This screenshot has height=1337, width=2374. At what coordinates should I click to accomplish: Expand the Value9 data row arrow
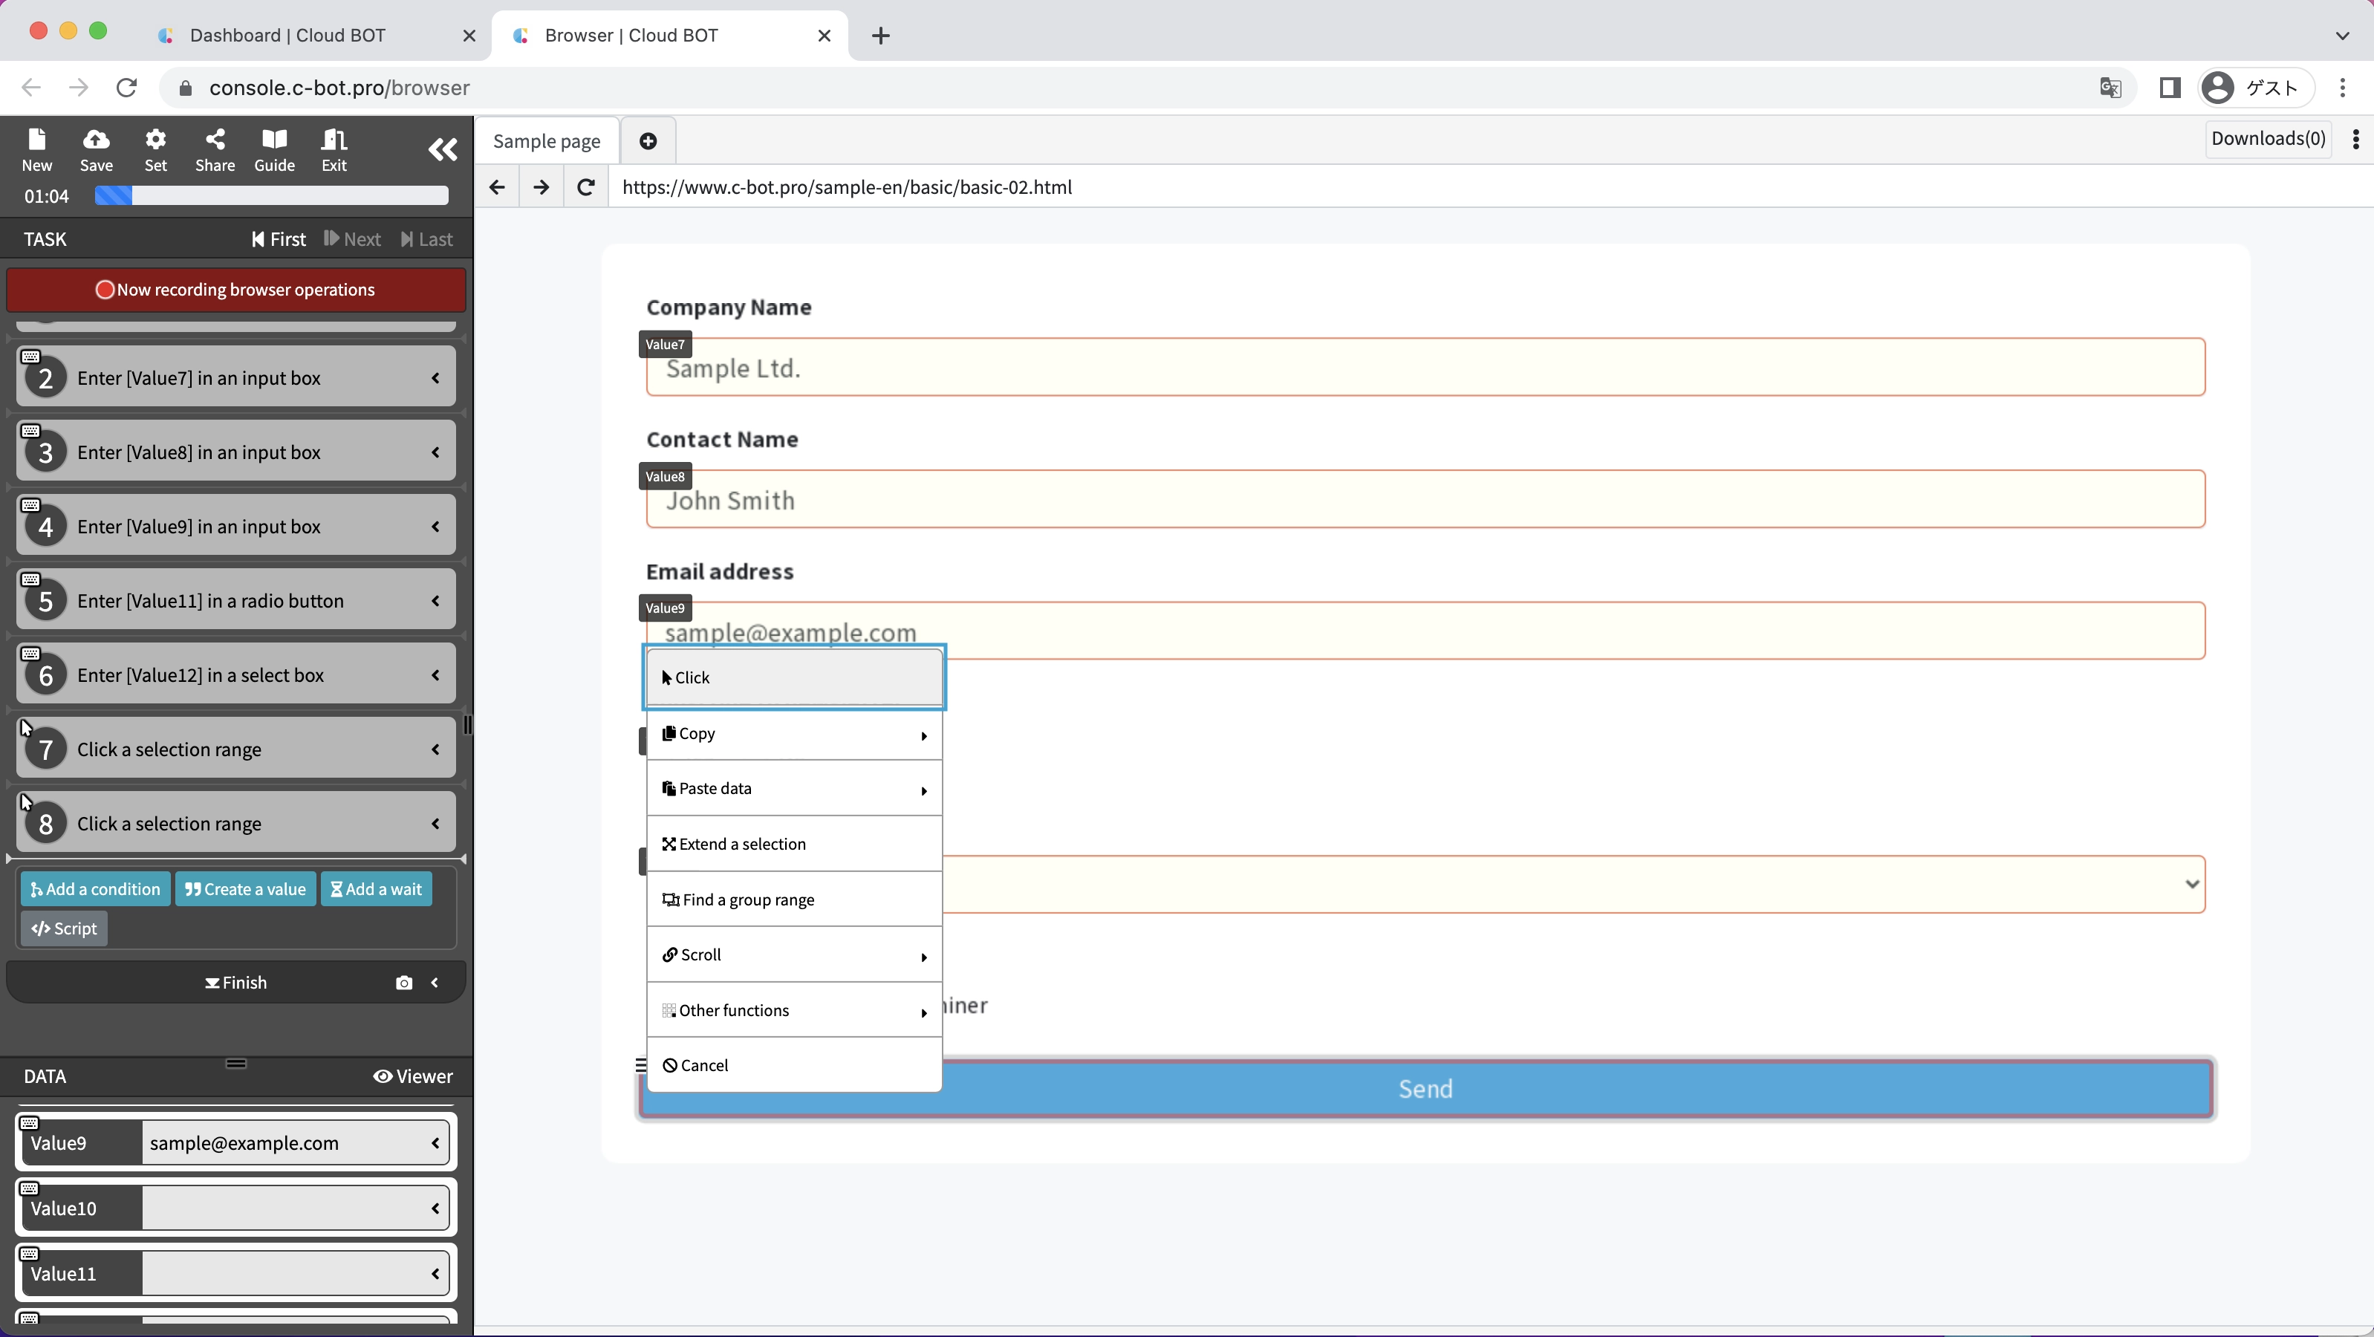pyautogui.click(x=436, y=1143)
